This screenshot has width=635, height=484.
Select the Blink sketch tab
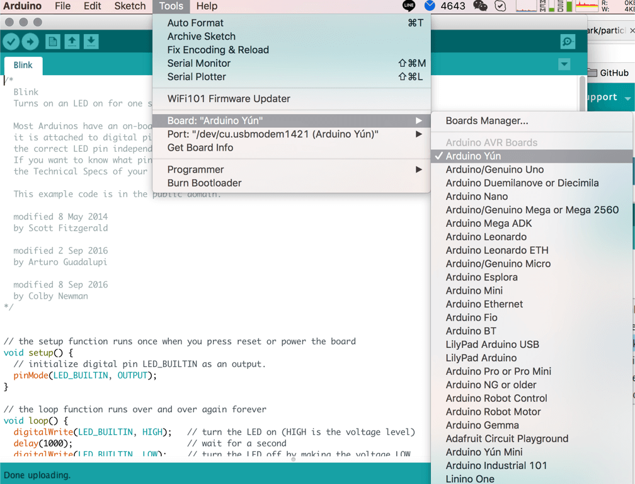23,65
